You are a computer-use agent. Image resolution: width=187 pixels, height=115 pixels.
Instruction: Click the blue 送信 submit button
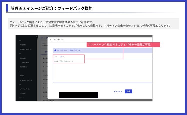(x=128, y=91)
